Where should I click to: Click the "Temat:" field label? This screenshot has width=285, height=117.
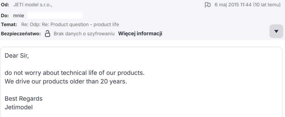tap(9, 24)
